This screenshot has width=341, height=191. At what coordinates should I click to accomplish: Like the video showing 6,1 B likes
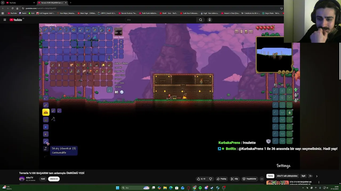point(201,179)
